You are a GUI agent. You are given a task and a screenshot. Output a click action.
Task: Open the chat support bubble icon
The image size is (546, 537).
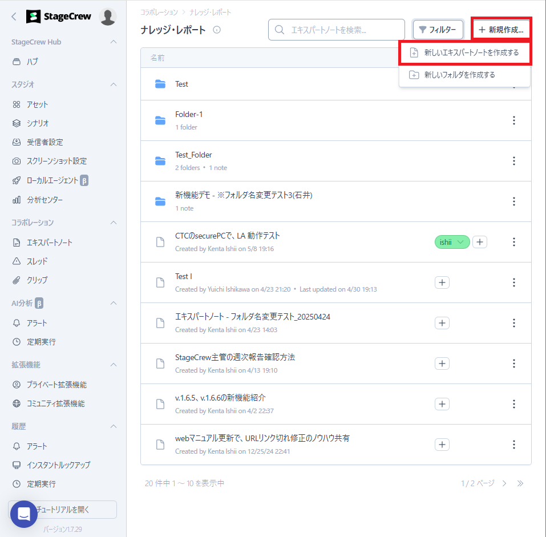24,514
